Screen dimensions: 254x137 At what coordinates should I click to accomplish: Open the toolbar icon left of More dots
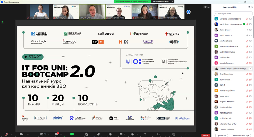point(174,134)
